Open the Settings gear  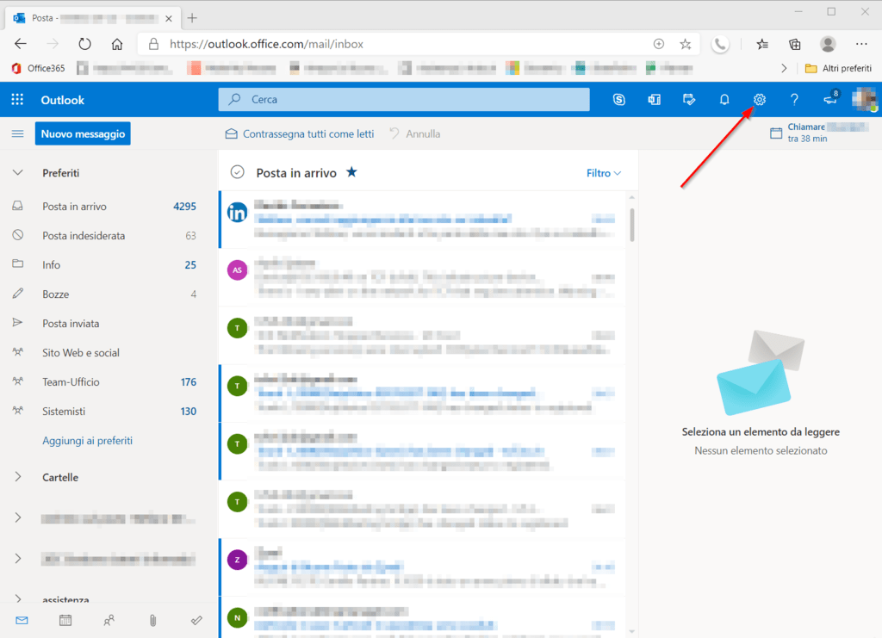coord(760,100)
